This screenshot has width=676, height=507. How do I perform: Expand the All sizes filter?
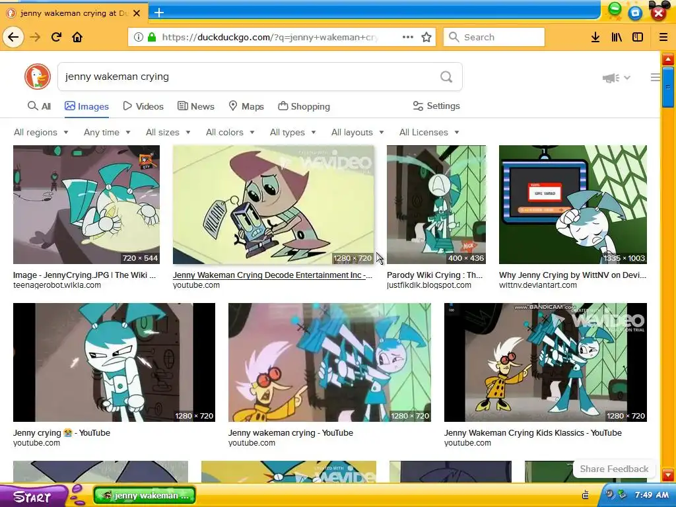click(x=168, y=132)
